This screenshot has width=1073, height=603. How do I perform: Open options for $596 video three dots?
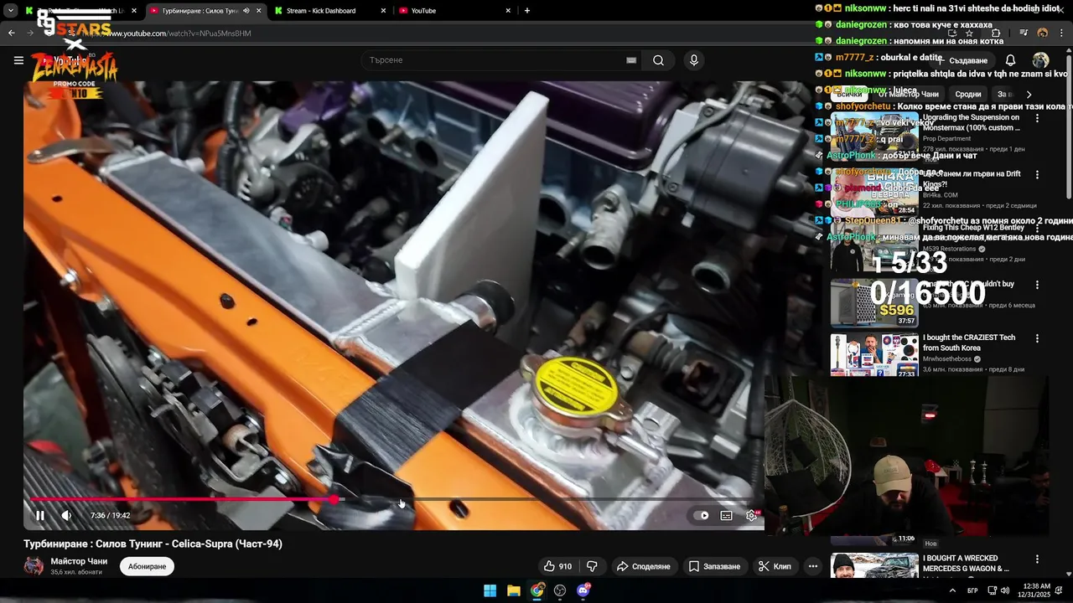click(1037, 285)
